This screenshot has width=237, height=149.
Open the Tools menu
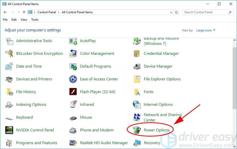click(35, 19)
